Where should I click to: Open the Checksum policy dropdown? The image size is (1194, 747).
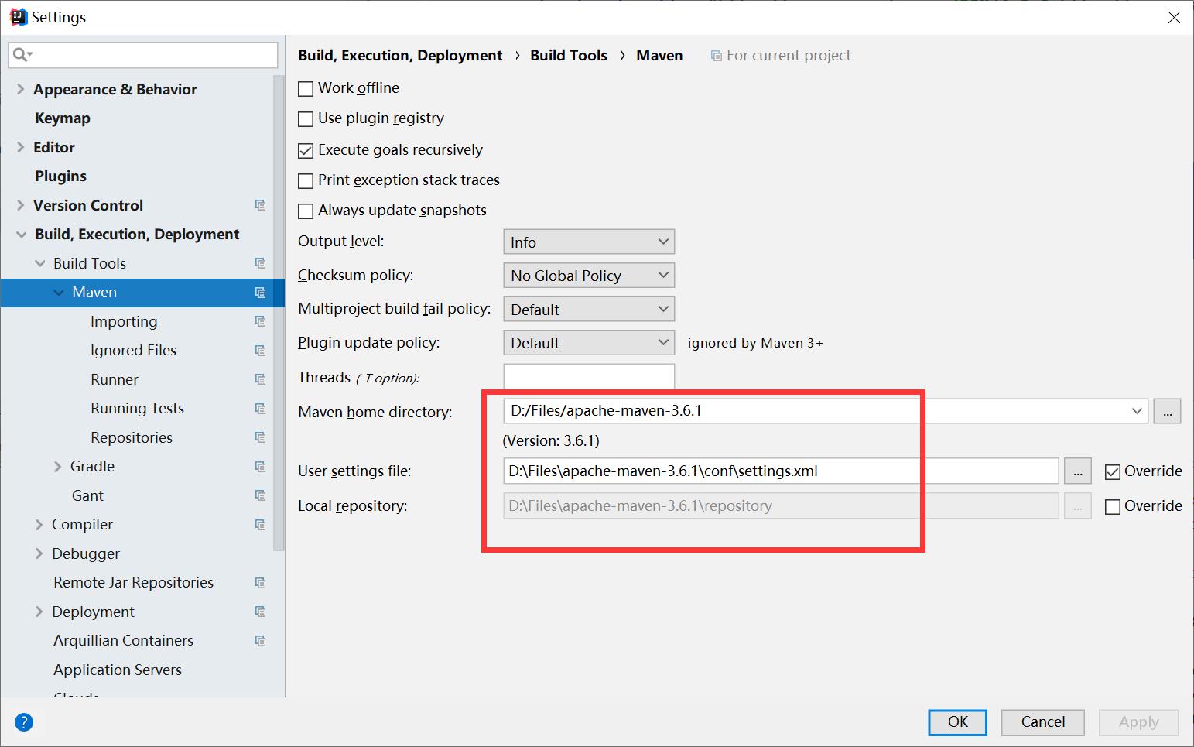[589, 276]
